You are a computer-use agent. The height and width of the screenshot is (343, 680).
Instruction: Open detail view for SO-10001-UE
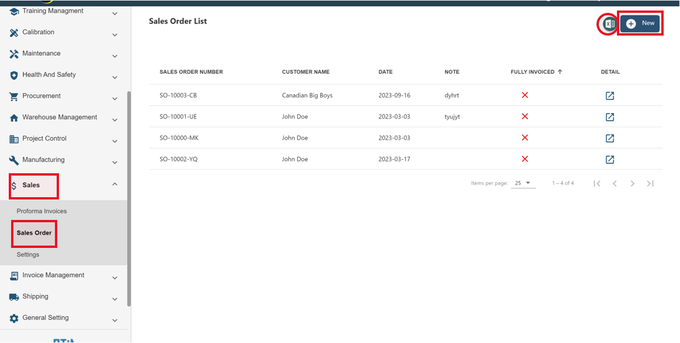coord(609,117)
